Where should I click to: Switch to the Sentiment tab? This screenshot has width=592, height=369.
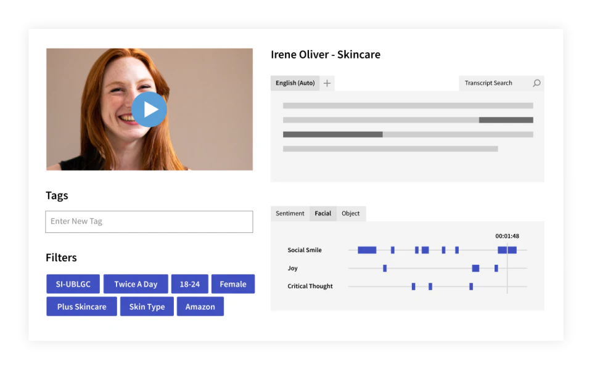[x=290, y=213]
